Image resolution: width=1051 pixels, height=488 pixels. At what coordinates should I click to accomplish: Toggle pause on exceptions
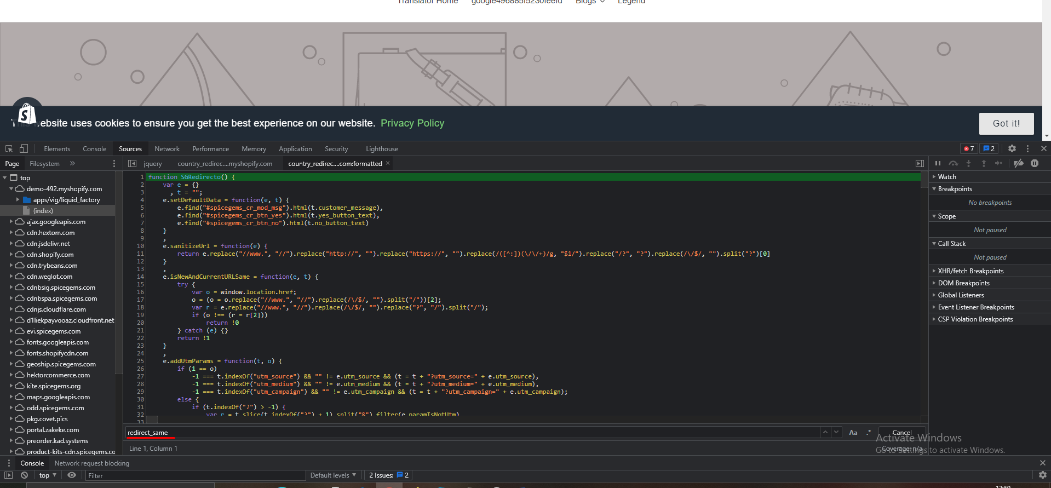(x=1035, y=163)
